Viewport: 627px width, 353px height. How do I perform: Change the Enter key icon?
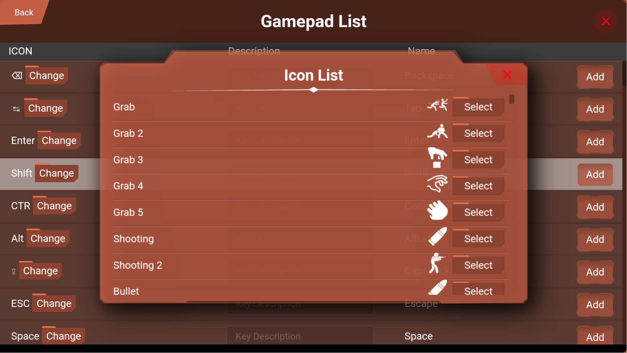59,141
